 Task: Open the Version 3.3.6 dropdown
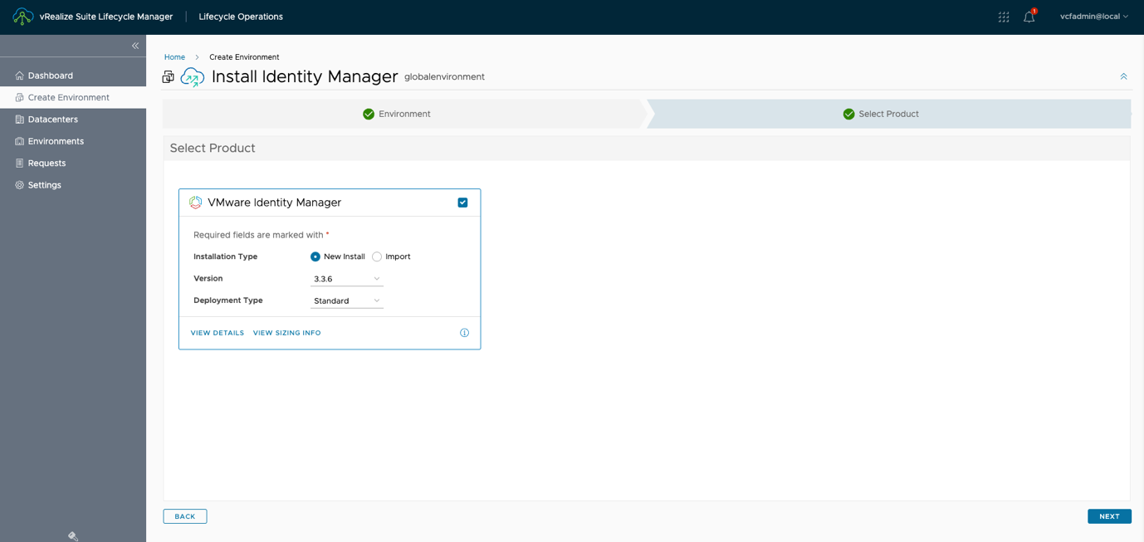click(x=347, y=279)
